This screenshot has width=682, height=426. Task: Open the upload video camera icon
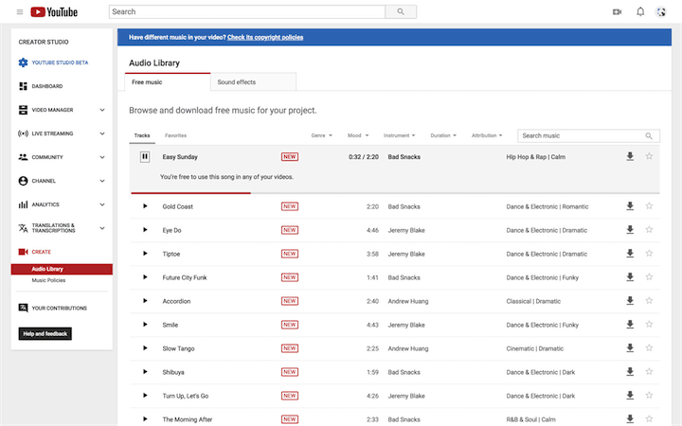[617, 11]
